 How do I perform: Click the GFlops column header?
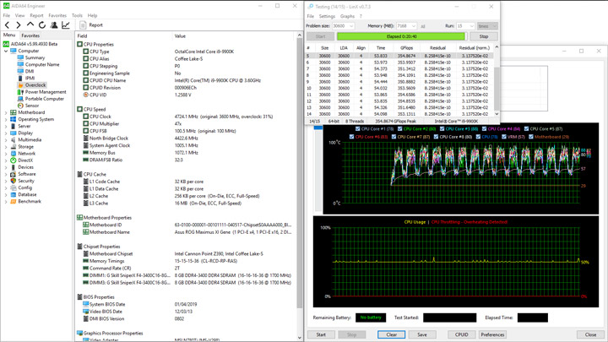point(407,48)
